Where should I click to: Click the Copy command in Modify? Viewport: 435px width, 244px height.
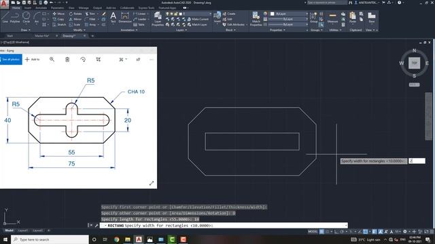tap(58, 19)
